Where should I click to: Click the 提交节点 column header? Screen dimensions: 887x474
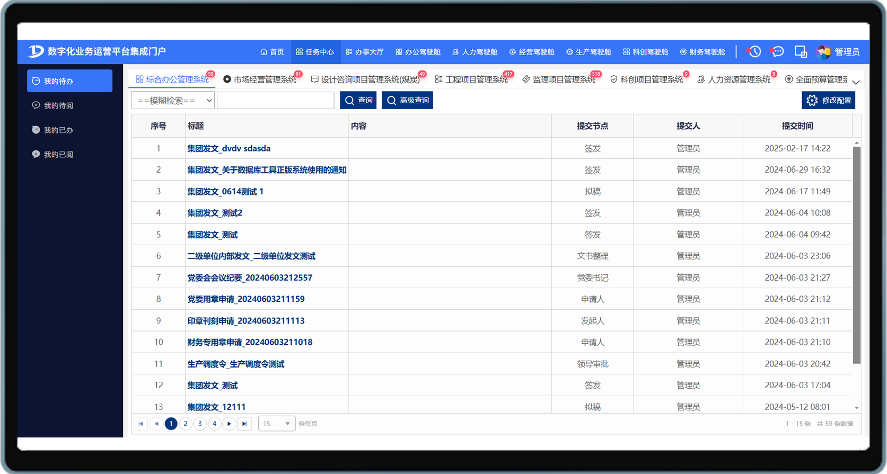592,126
